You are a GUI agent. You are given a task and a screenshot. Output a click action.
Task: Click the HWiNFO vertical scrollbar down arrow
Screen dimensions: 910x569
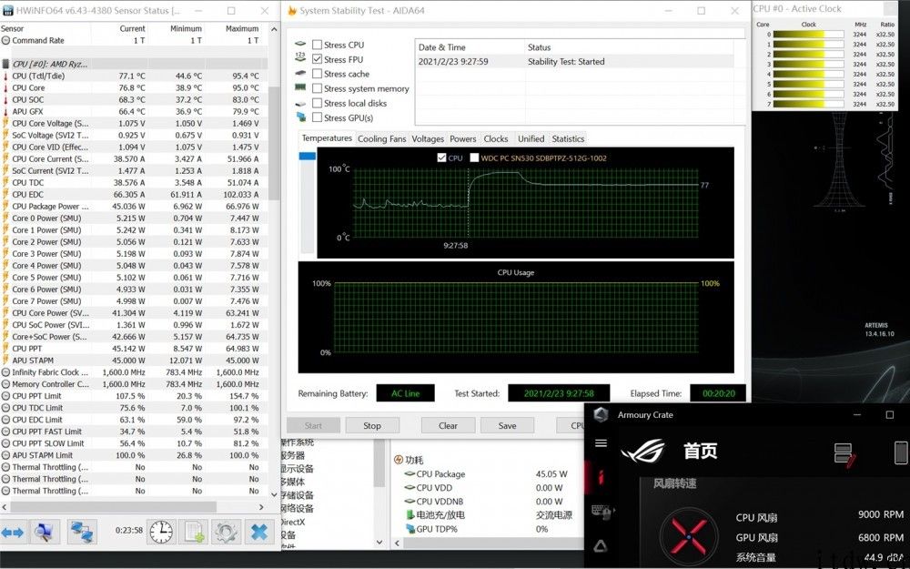click(274, 494)
